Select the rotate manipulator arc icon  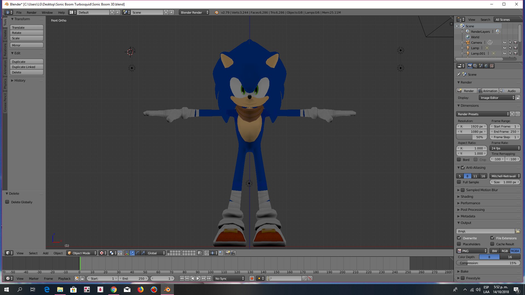point(138,253)
